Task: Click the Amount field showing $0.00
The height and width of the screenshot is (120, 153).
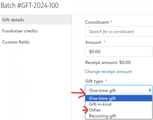Action: point(119,51)
